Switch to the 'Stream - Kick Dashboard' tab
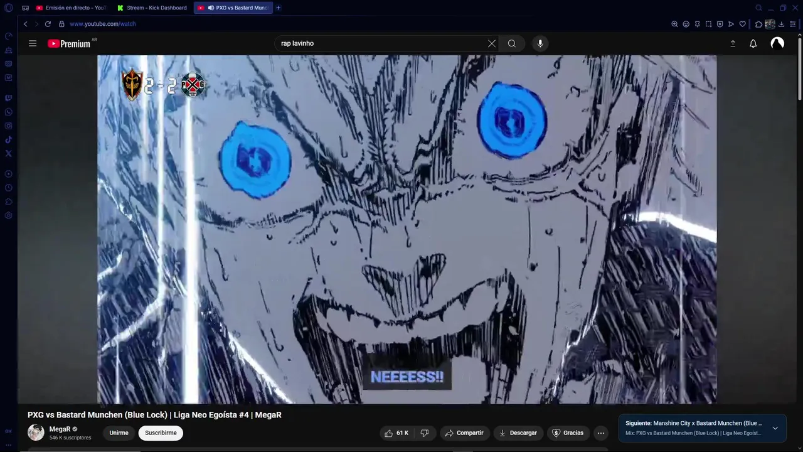 (152, 8)
